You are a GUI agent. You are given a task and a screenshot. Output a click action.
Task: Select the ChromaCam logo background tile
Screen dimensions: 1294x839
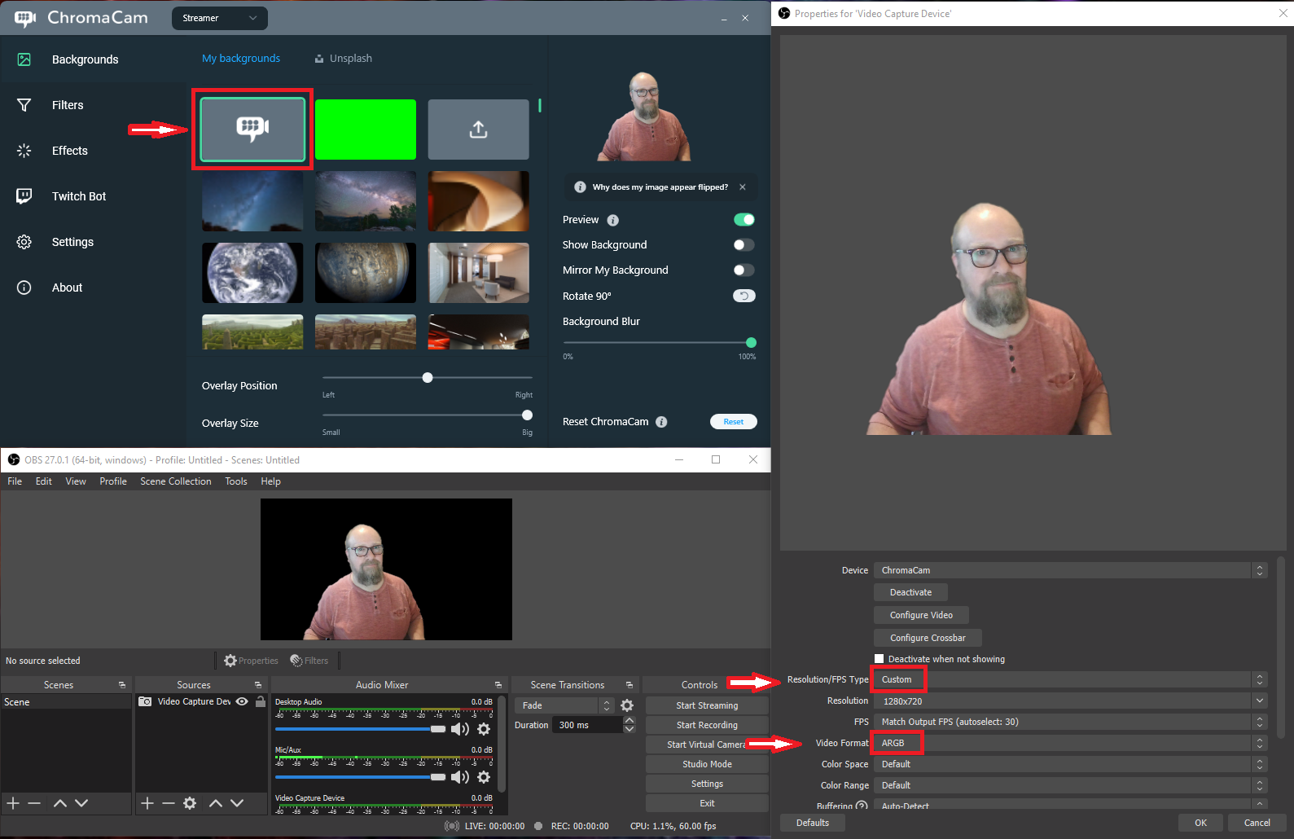coord(252,129)
